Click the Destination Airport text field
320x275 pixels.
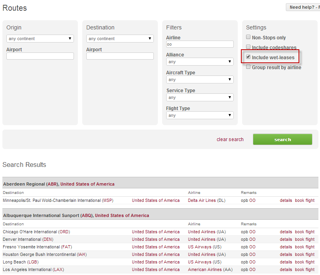[120, 56]
